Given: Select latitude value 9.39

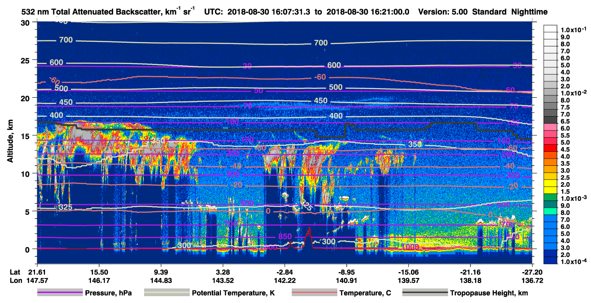Looking at the screenshot, I should pos(161,272).
